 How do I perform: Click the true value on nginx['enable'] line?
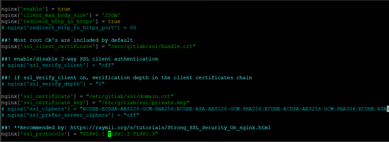point(64,9)
